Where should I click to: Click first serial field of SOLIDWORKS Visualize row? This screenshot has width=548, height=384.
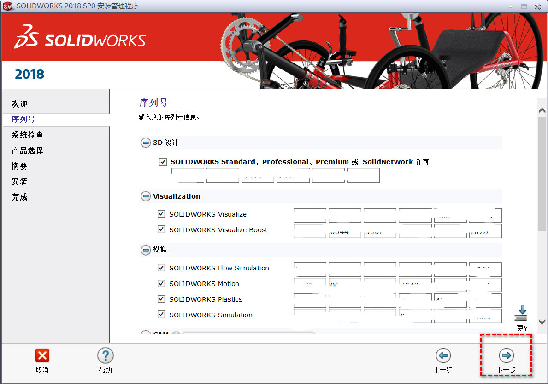click(310, 216)
